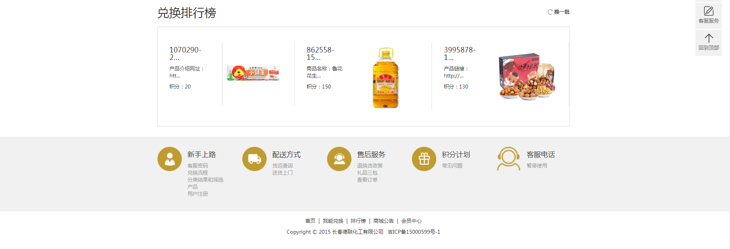
Task: Click the 回到顶部 up arrow icon
Action: (708, 38)
